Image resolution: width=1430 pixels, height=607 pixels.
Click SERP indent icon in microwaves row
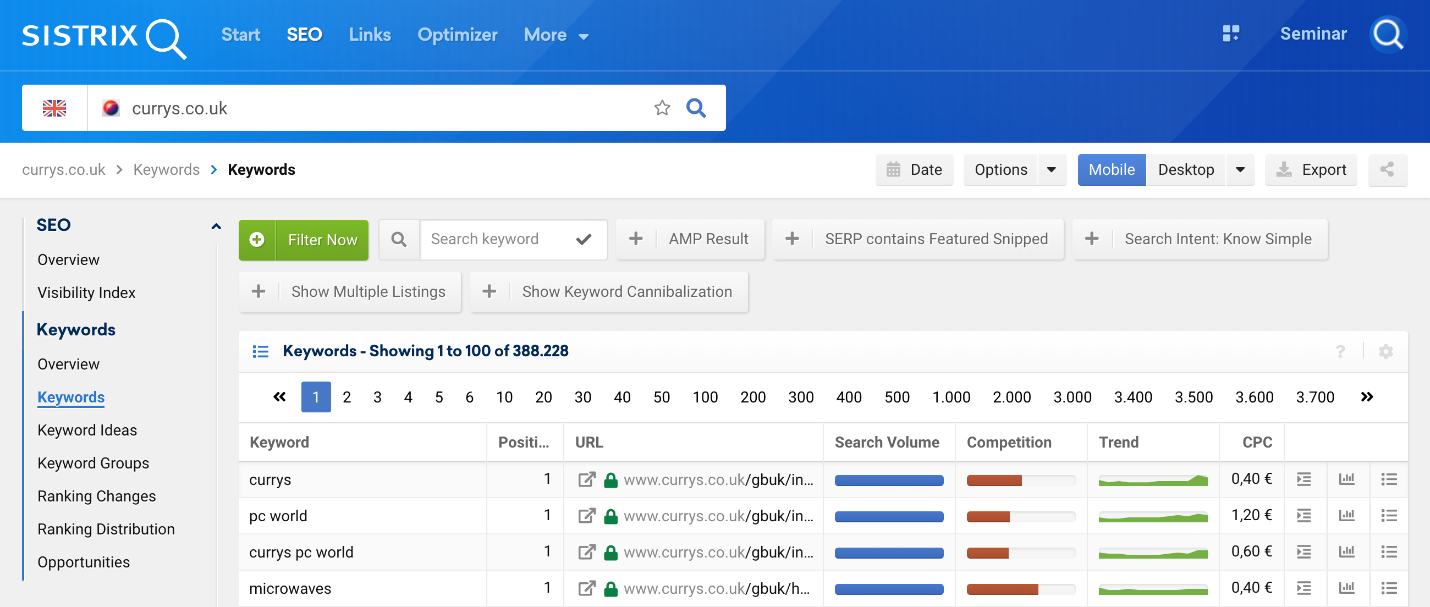click(1303, 588)
